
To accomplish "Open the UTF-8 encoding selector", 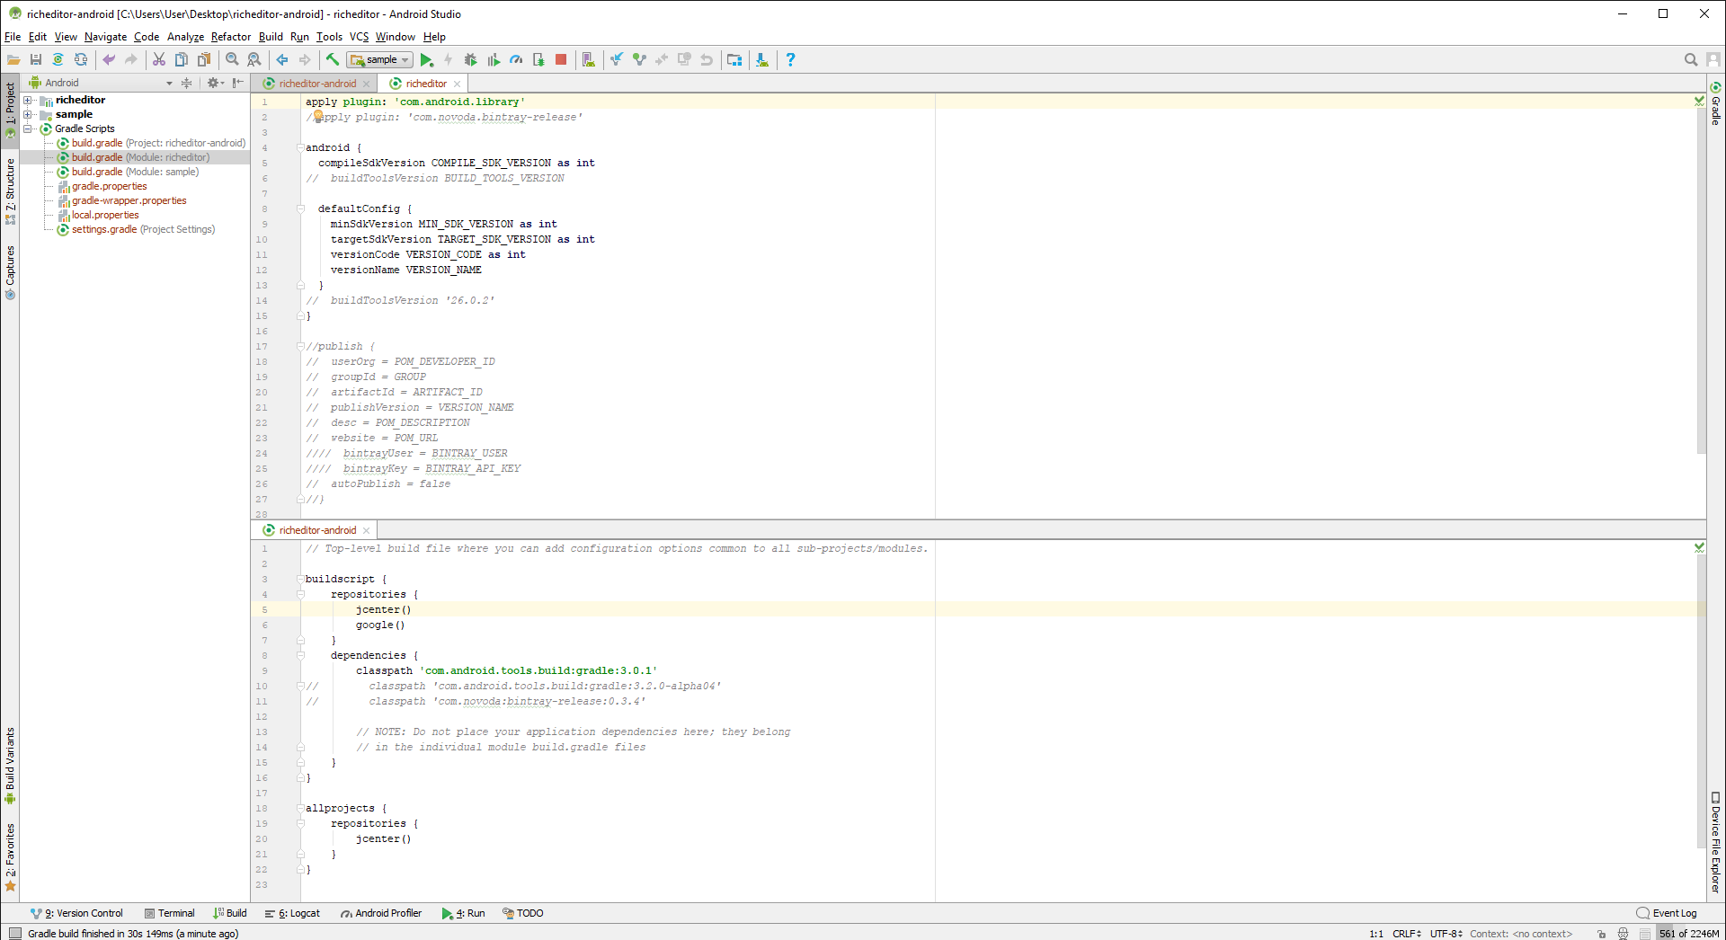I will [x=1446, y=934].
